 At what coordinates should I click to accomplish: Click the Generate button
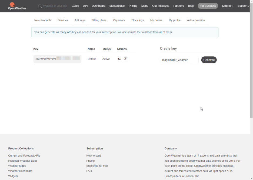[209, 60]
